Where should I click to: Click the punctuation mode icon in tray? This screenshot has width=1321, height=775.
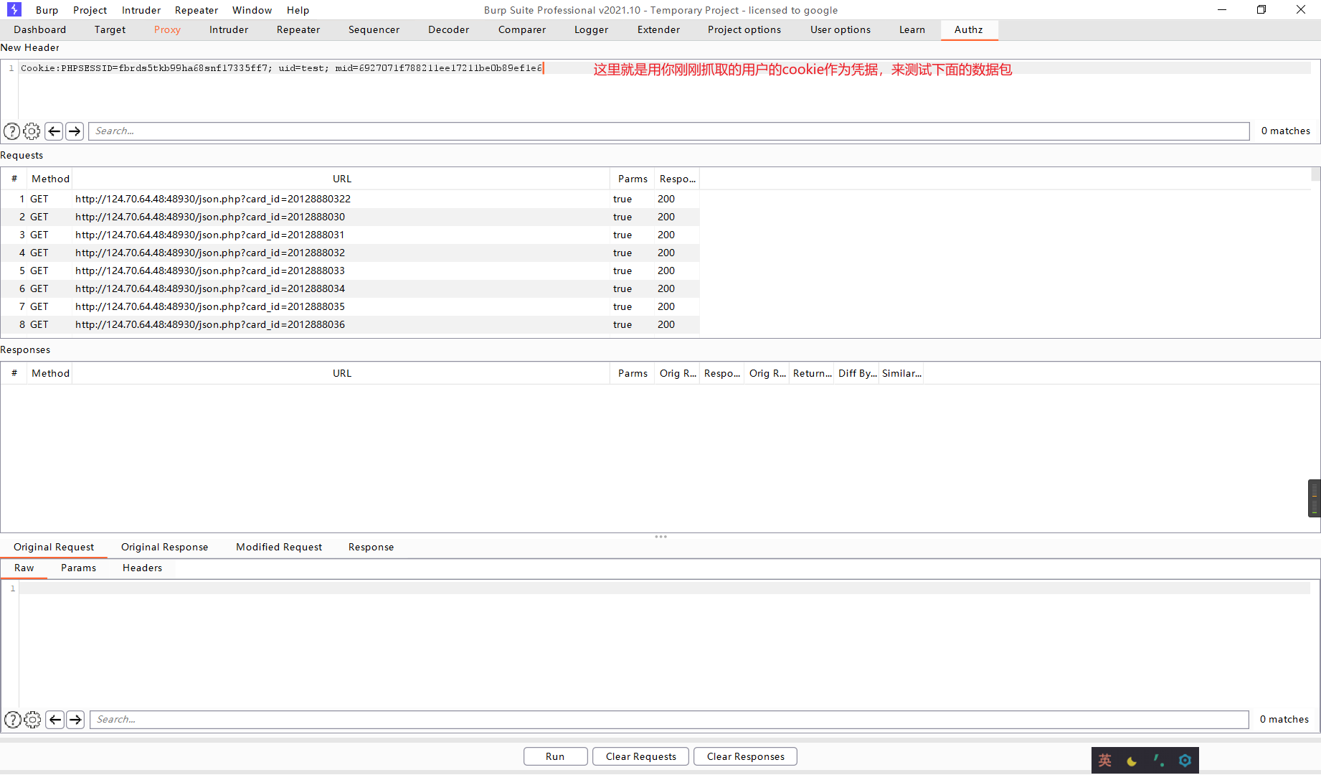coord(1158,761)
